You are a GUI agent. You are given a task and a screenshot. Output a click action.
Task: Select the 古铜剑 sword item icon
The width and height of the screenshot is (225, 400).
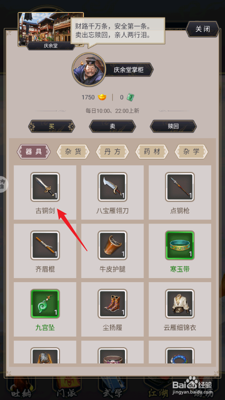click(x=45, y=187)
